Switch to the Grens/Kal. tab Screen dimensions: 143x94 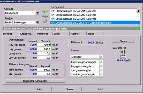point(27,34)
